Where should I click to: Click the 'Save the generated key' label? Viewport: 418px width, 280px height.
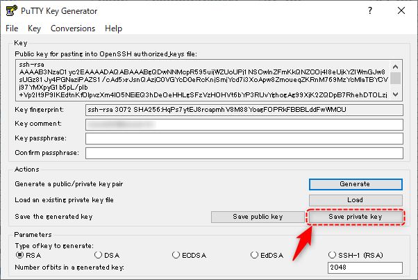point(54,217)
